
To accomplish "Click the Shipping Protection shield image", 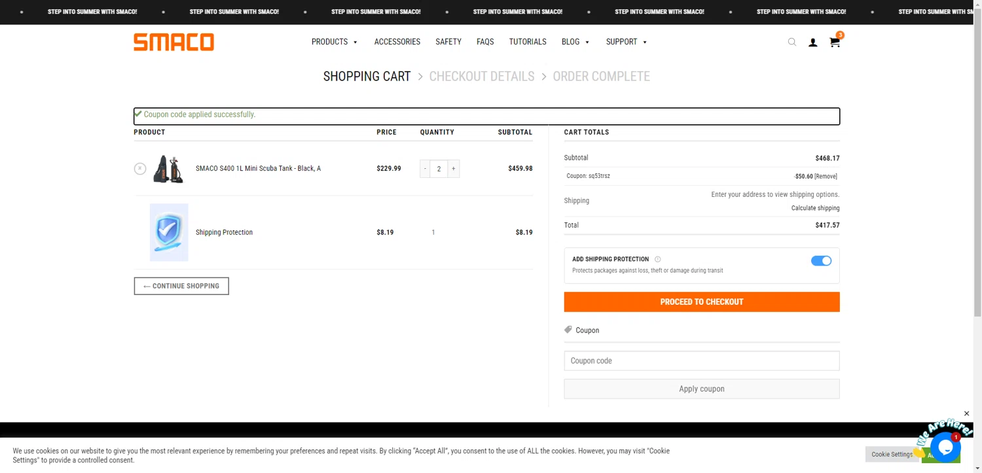I will coord(169,232).
